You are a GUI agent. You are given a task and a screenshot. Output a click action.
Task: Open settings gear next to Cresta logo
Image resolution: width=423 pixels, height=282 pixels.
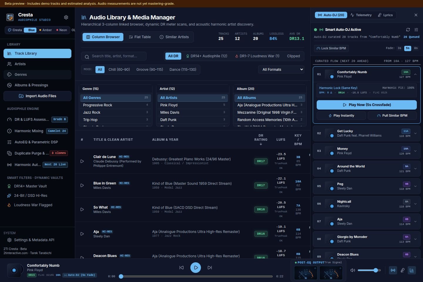66,17
